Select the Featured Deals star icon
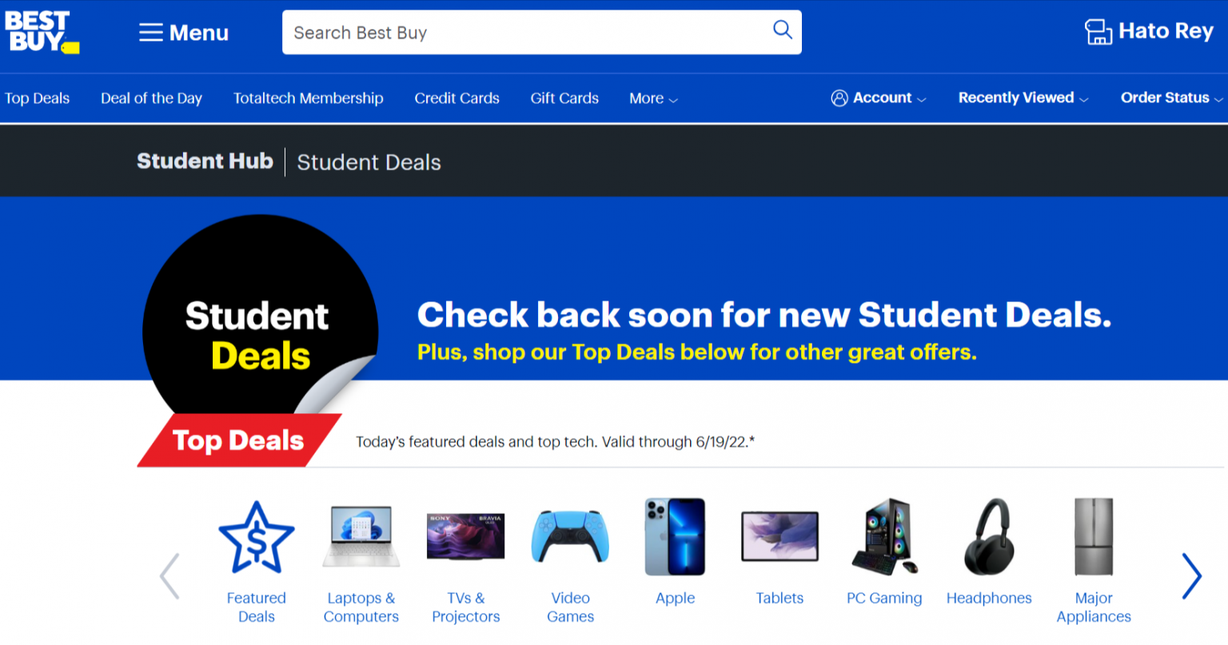1228x645 pixels. pyautogui.click(x=256, y=536)
